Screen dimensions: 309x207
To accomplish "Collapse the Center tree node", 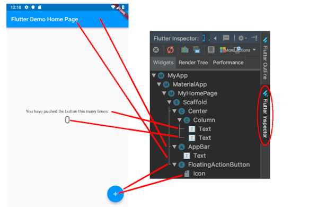I will [174, 111].
